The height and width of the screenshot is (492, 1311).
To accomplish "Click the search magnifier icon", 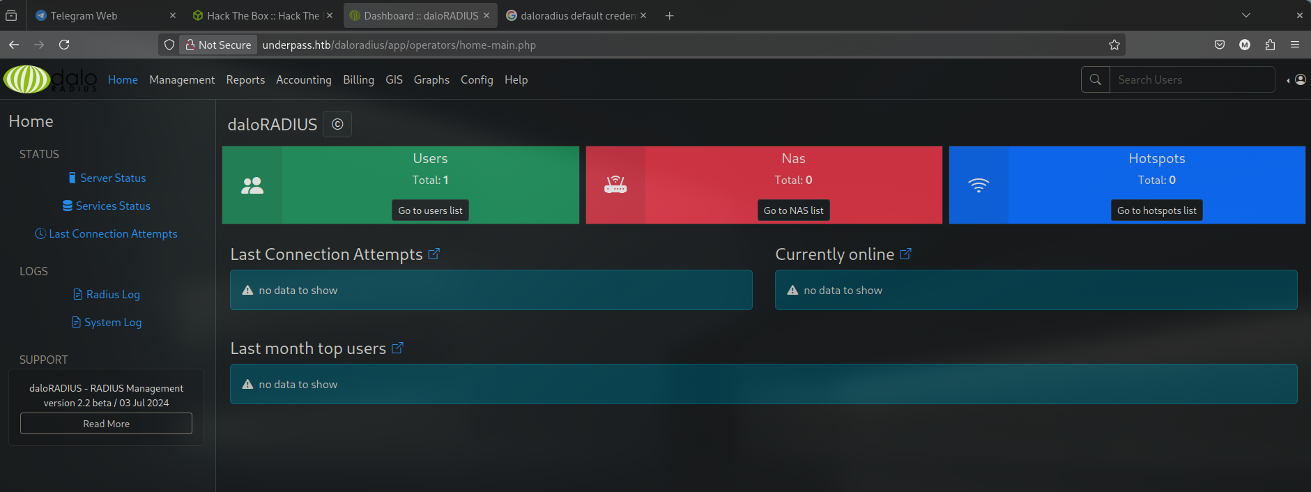I will coord(1095,79).
